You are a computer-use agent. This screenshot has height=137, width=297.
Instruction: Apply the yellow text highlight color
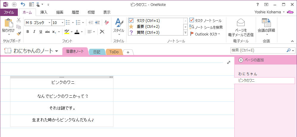tap(67, 32)
